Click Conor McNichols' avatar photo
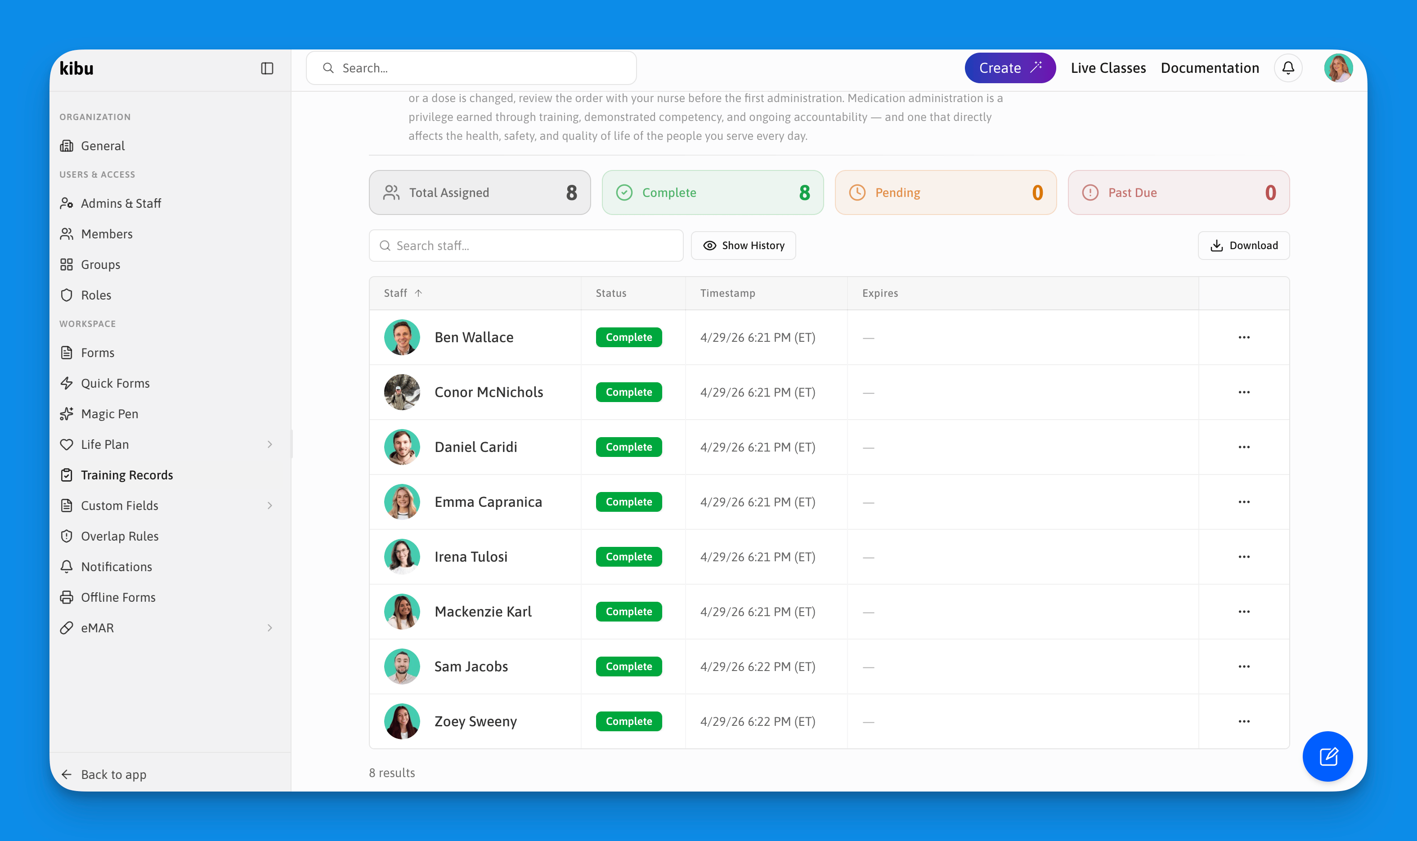 coord(402,392)
